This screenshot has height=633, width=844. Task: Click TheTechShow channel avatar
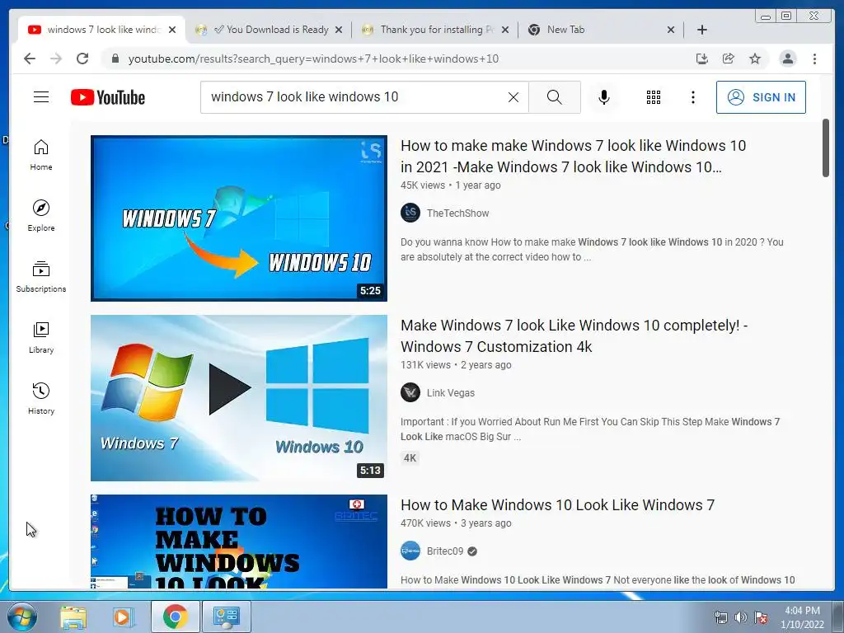[x=410, y=213]
